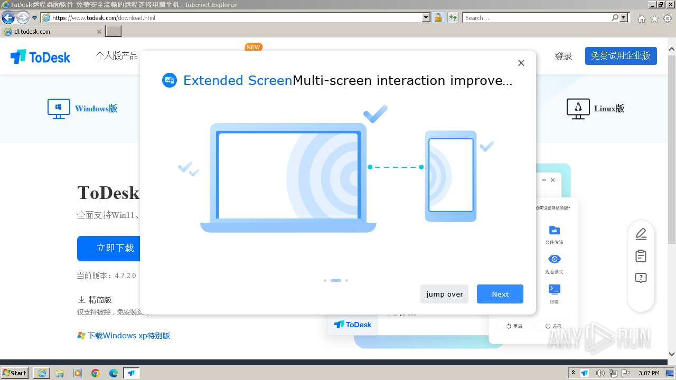Click the ToDesk logo in page header
This screenshot has width=676, height=380.
(40, 56)
